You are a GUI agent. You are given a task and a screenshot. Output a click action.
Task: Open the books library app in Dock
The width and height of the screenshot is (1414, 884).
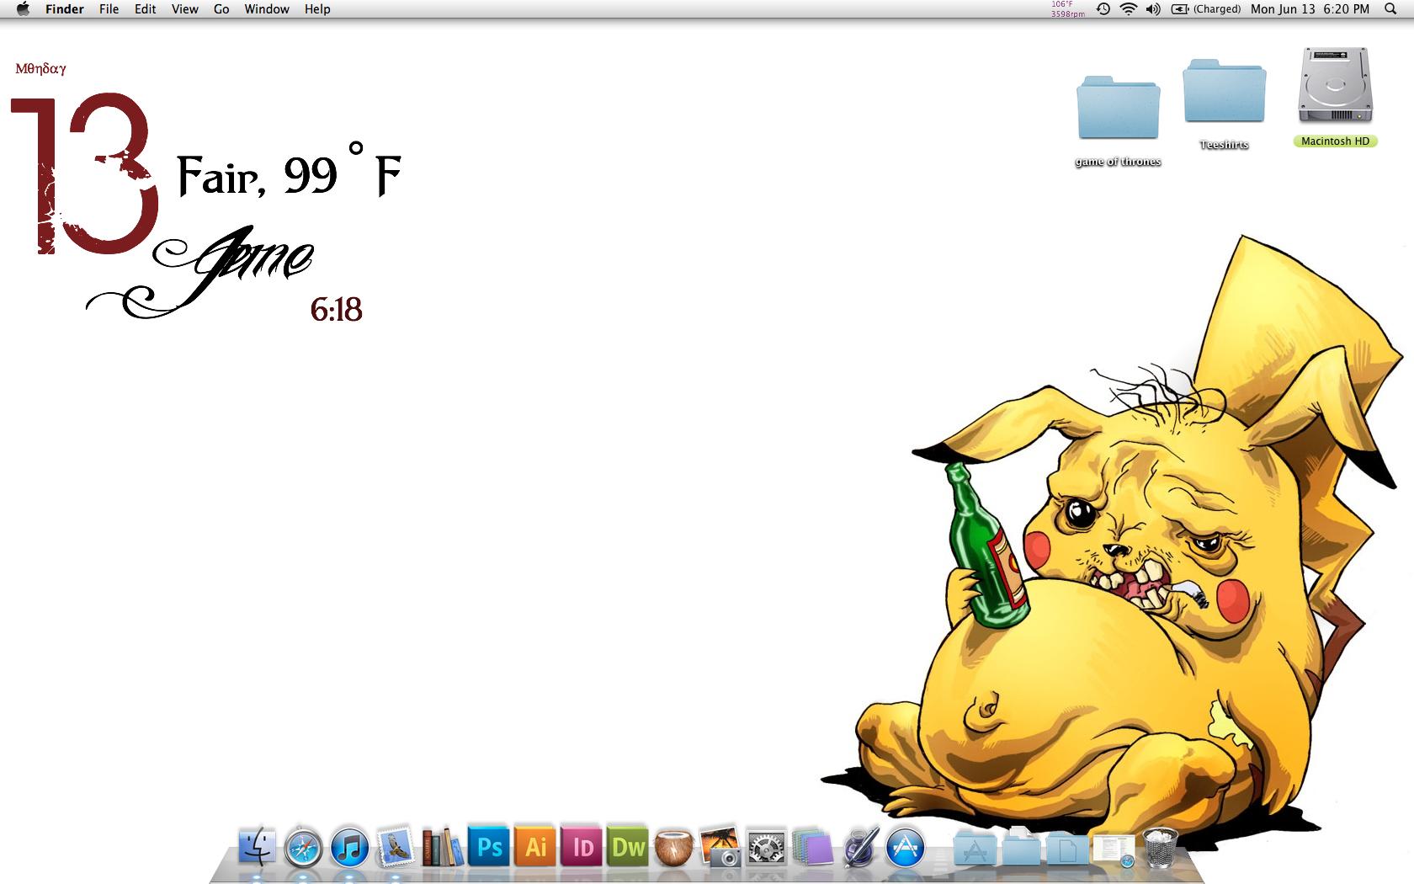pos(442,846)
